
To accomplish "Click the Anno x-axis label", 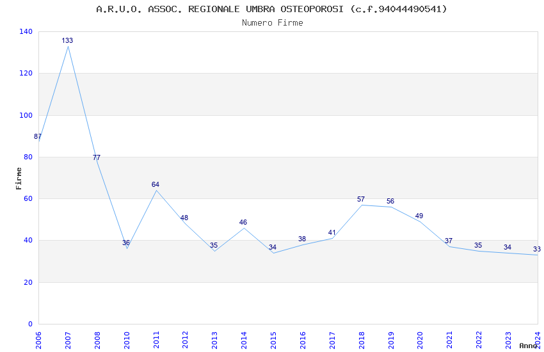I will [x=528, y=346].
